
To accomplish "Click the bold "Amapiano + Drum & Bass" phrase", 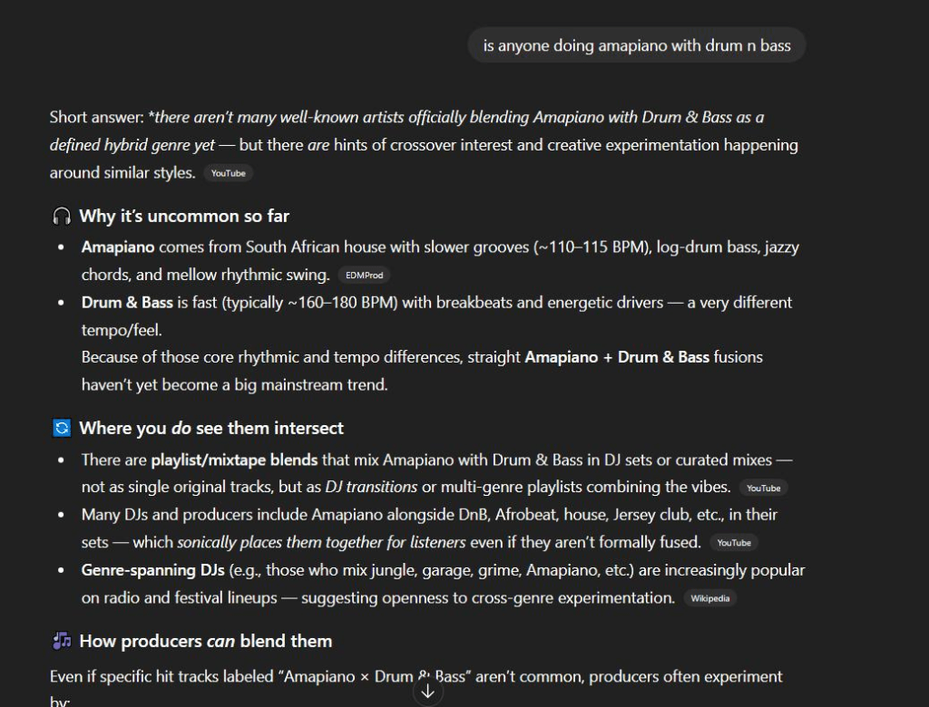I will tap(617, 357).
